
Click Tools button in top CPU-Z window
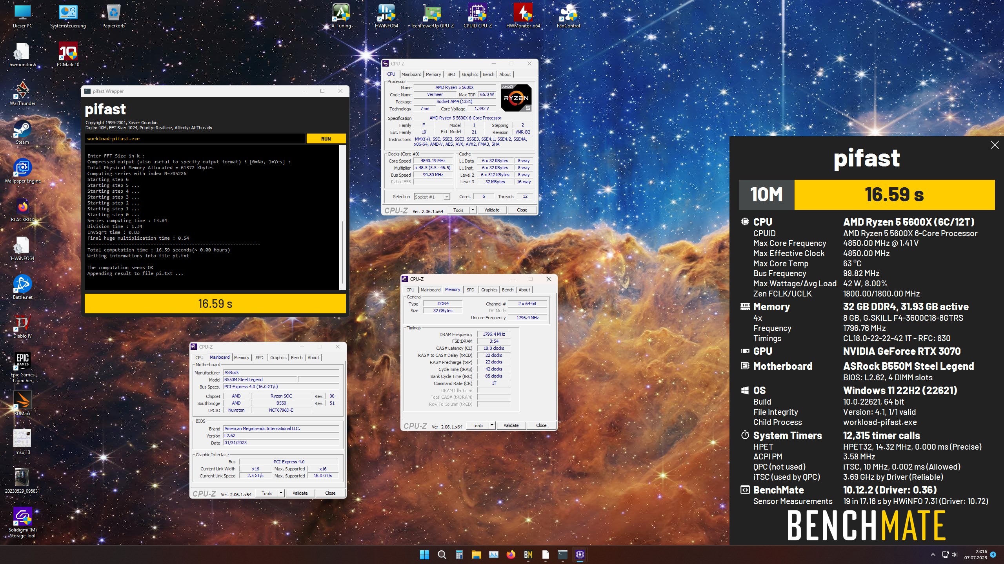coord(458,210)
